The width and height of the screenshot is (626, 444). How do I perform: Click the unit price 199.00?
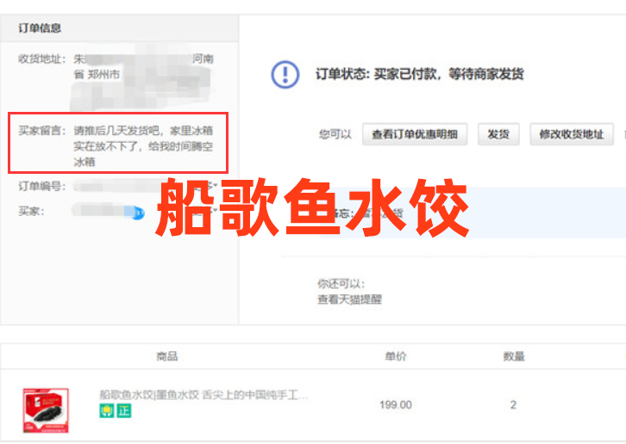click(x=396, y=404)
